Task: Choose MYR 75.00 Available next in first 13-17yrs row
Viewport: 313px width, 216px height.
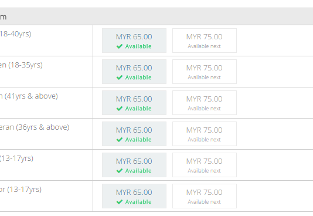Action: pos(205,165)
